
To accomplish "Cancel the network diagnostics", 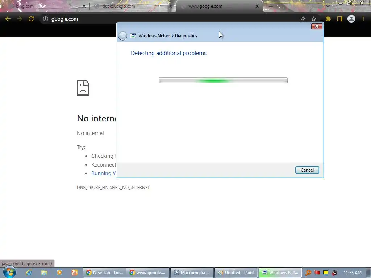I will (x=307, y=170).
